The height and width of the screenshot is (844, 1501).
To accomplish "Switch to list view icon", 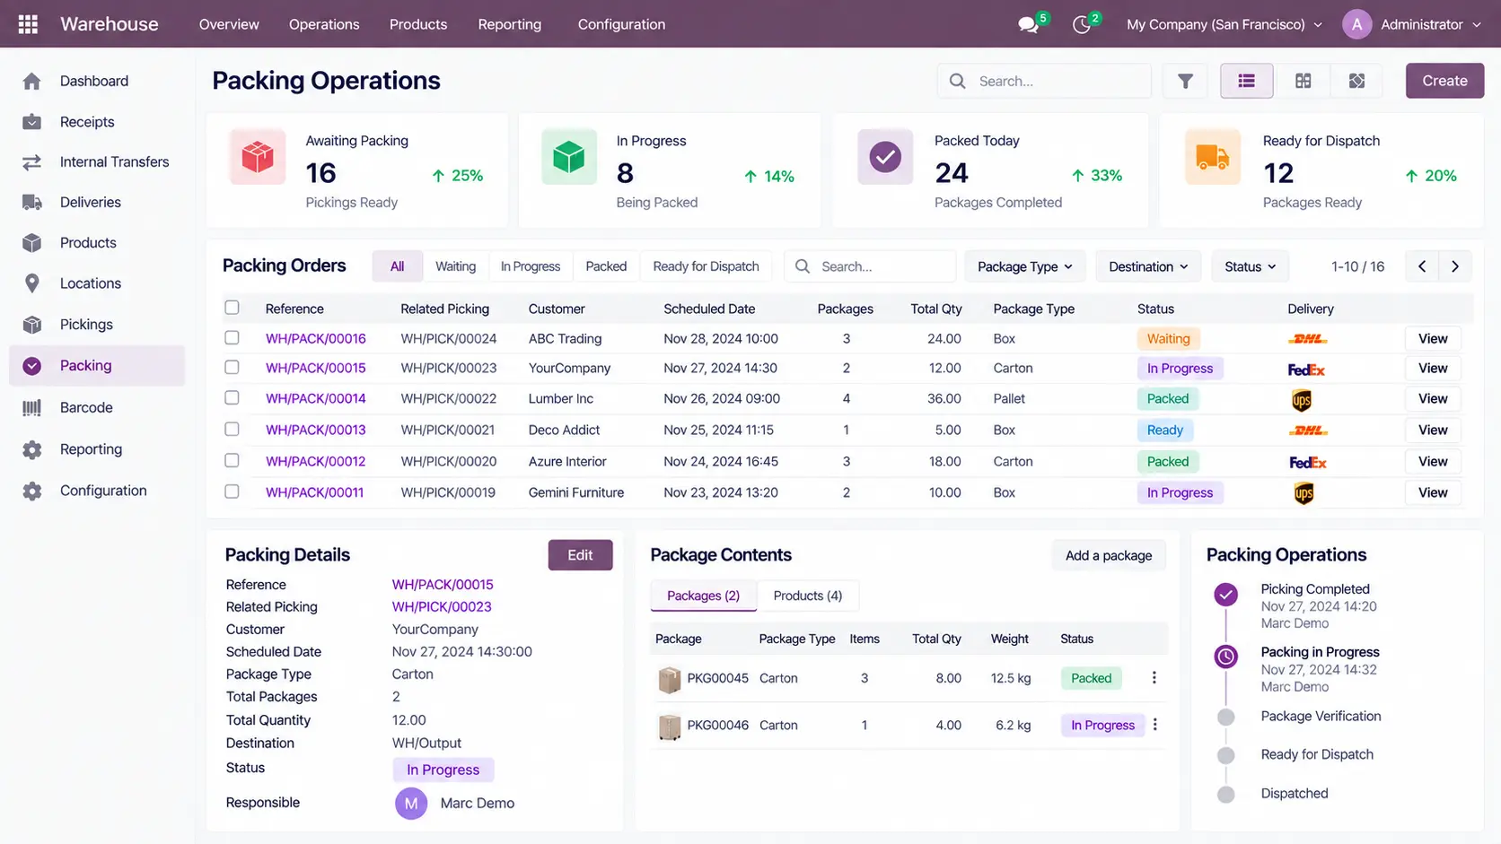I will click(1246, 81).
